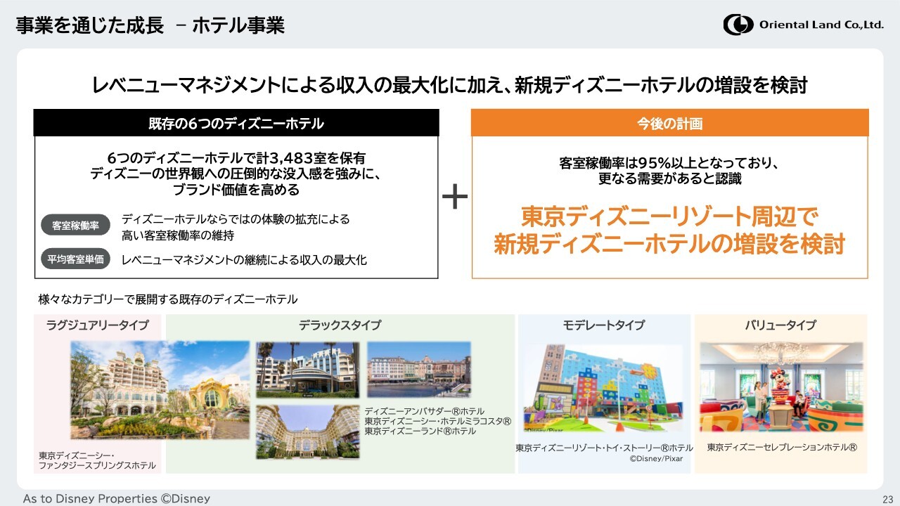This screenshot has width=900, height=506.
Task: Click subtitle 様々なカテゴリーで展開する既存のディズニーホテル
Action: tap(168, 299)
